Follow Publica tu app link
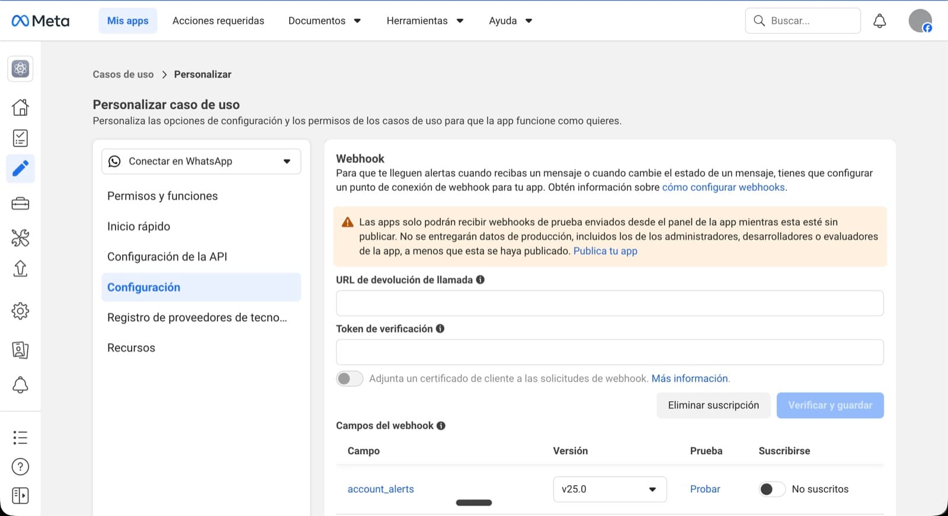The image size is (948, 516). click(605, 251)
